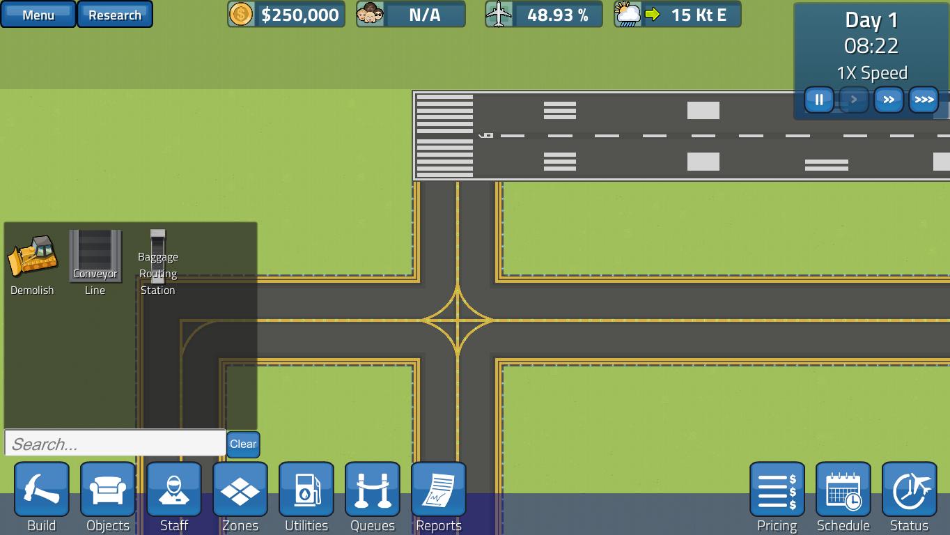Open the Pricing panel
The width and height of the screenshot is (950, 535).
tap(777, 490)
